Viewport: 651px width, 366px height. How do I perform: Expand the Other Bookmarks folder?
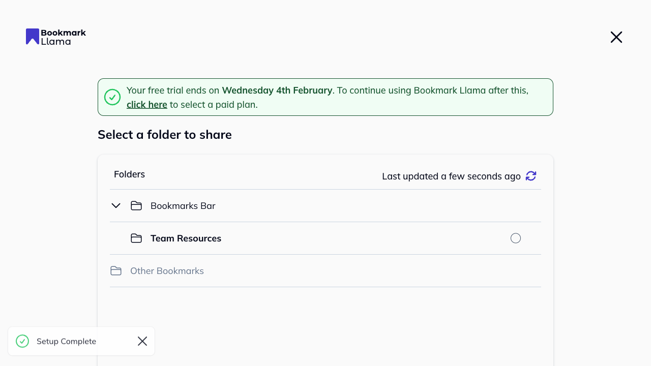point(167,270)
